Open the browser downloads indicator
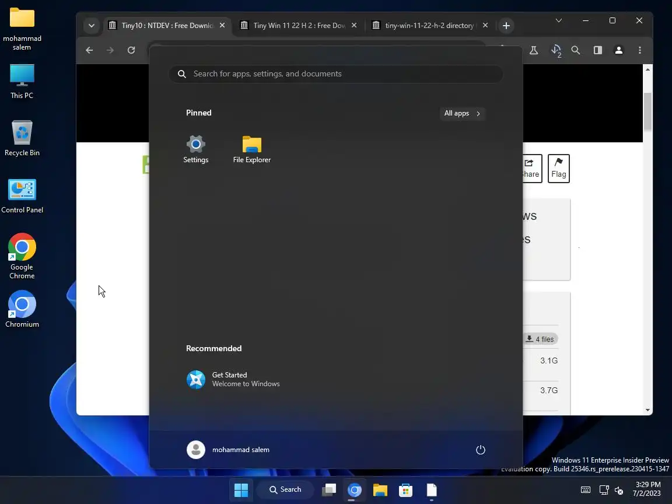This screenshot has height=504, width=672. [x=556, y=51]
